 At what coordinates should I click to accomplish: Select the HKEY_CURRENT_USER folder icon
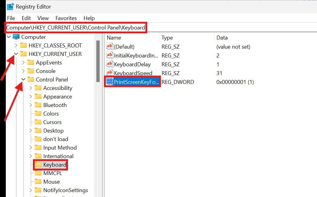point(23,54)
